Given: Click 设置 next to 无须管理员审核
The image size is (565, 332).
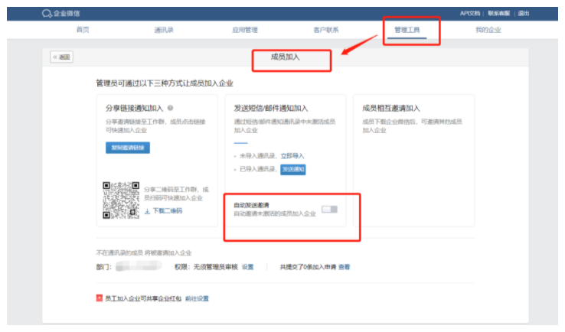Looking at the screenshot, I should pos(247,267).
